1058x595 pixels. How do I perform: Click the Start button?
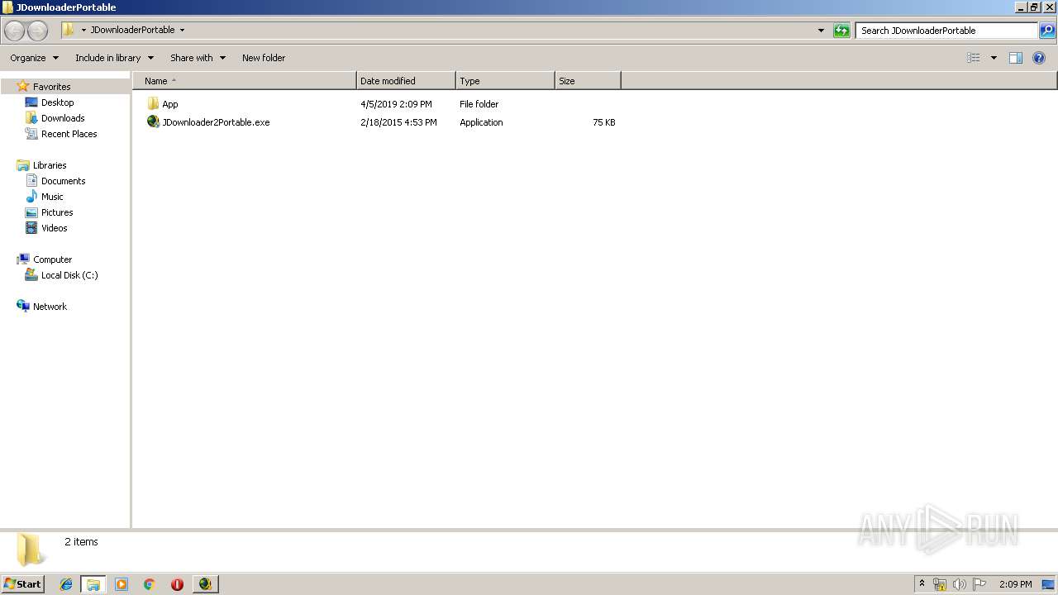click(22, 584)
